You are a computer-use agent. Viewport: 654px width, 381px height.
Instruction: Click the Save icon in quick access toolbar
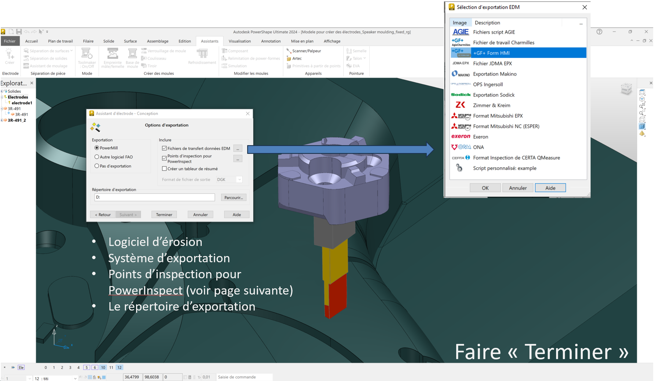pos(19,32)
